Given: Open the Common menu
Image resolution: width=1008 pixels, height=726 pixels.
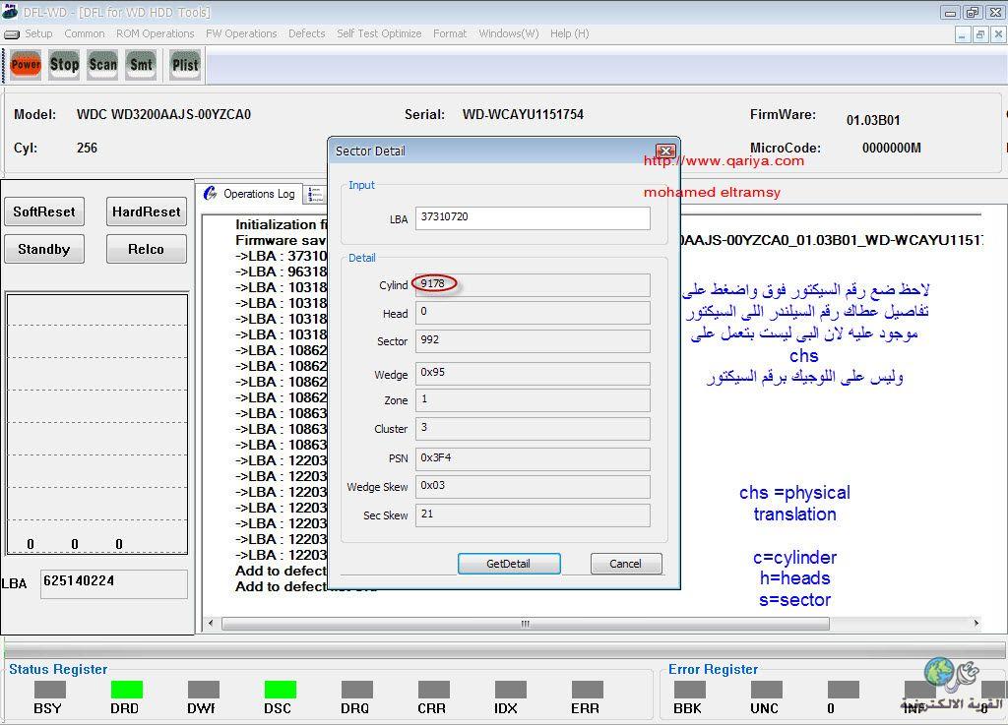Looking at the screenshot, I should [x=85, y=33].
